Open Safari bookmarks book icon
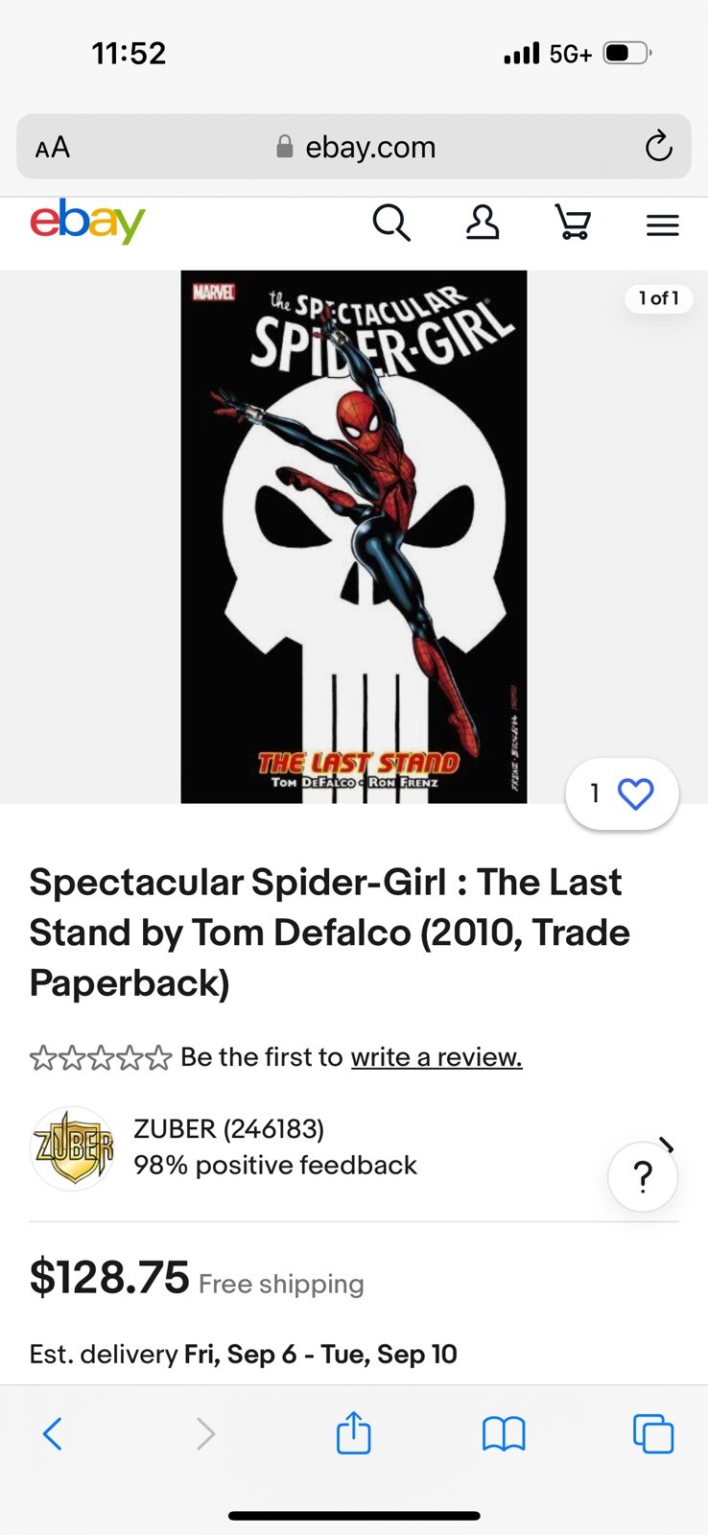 click(x=504, y=1434)
